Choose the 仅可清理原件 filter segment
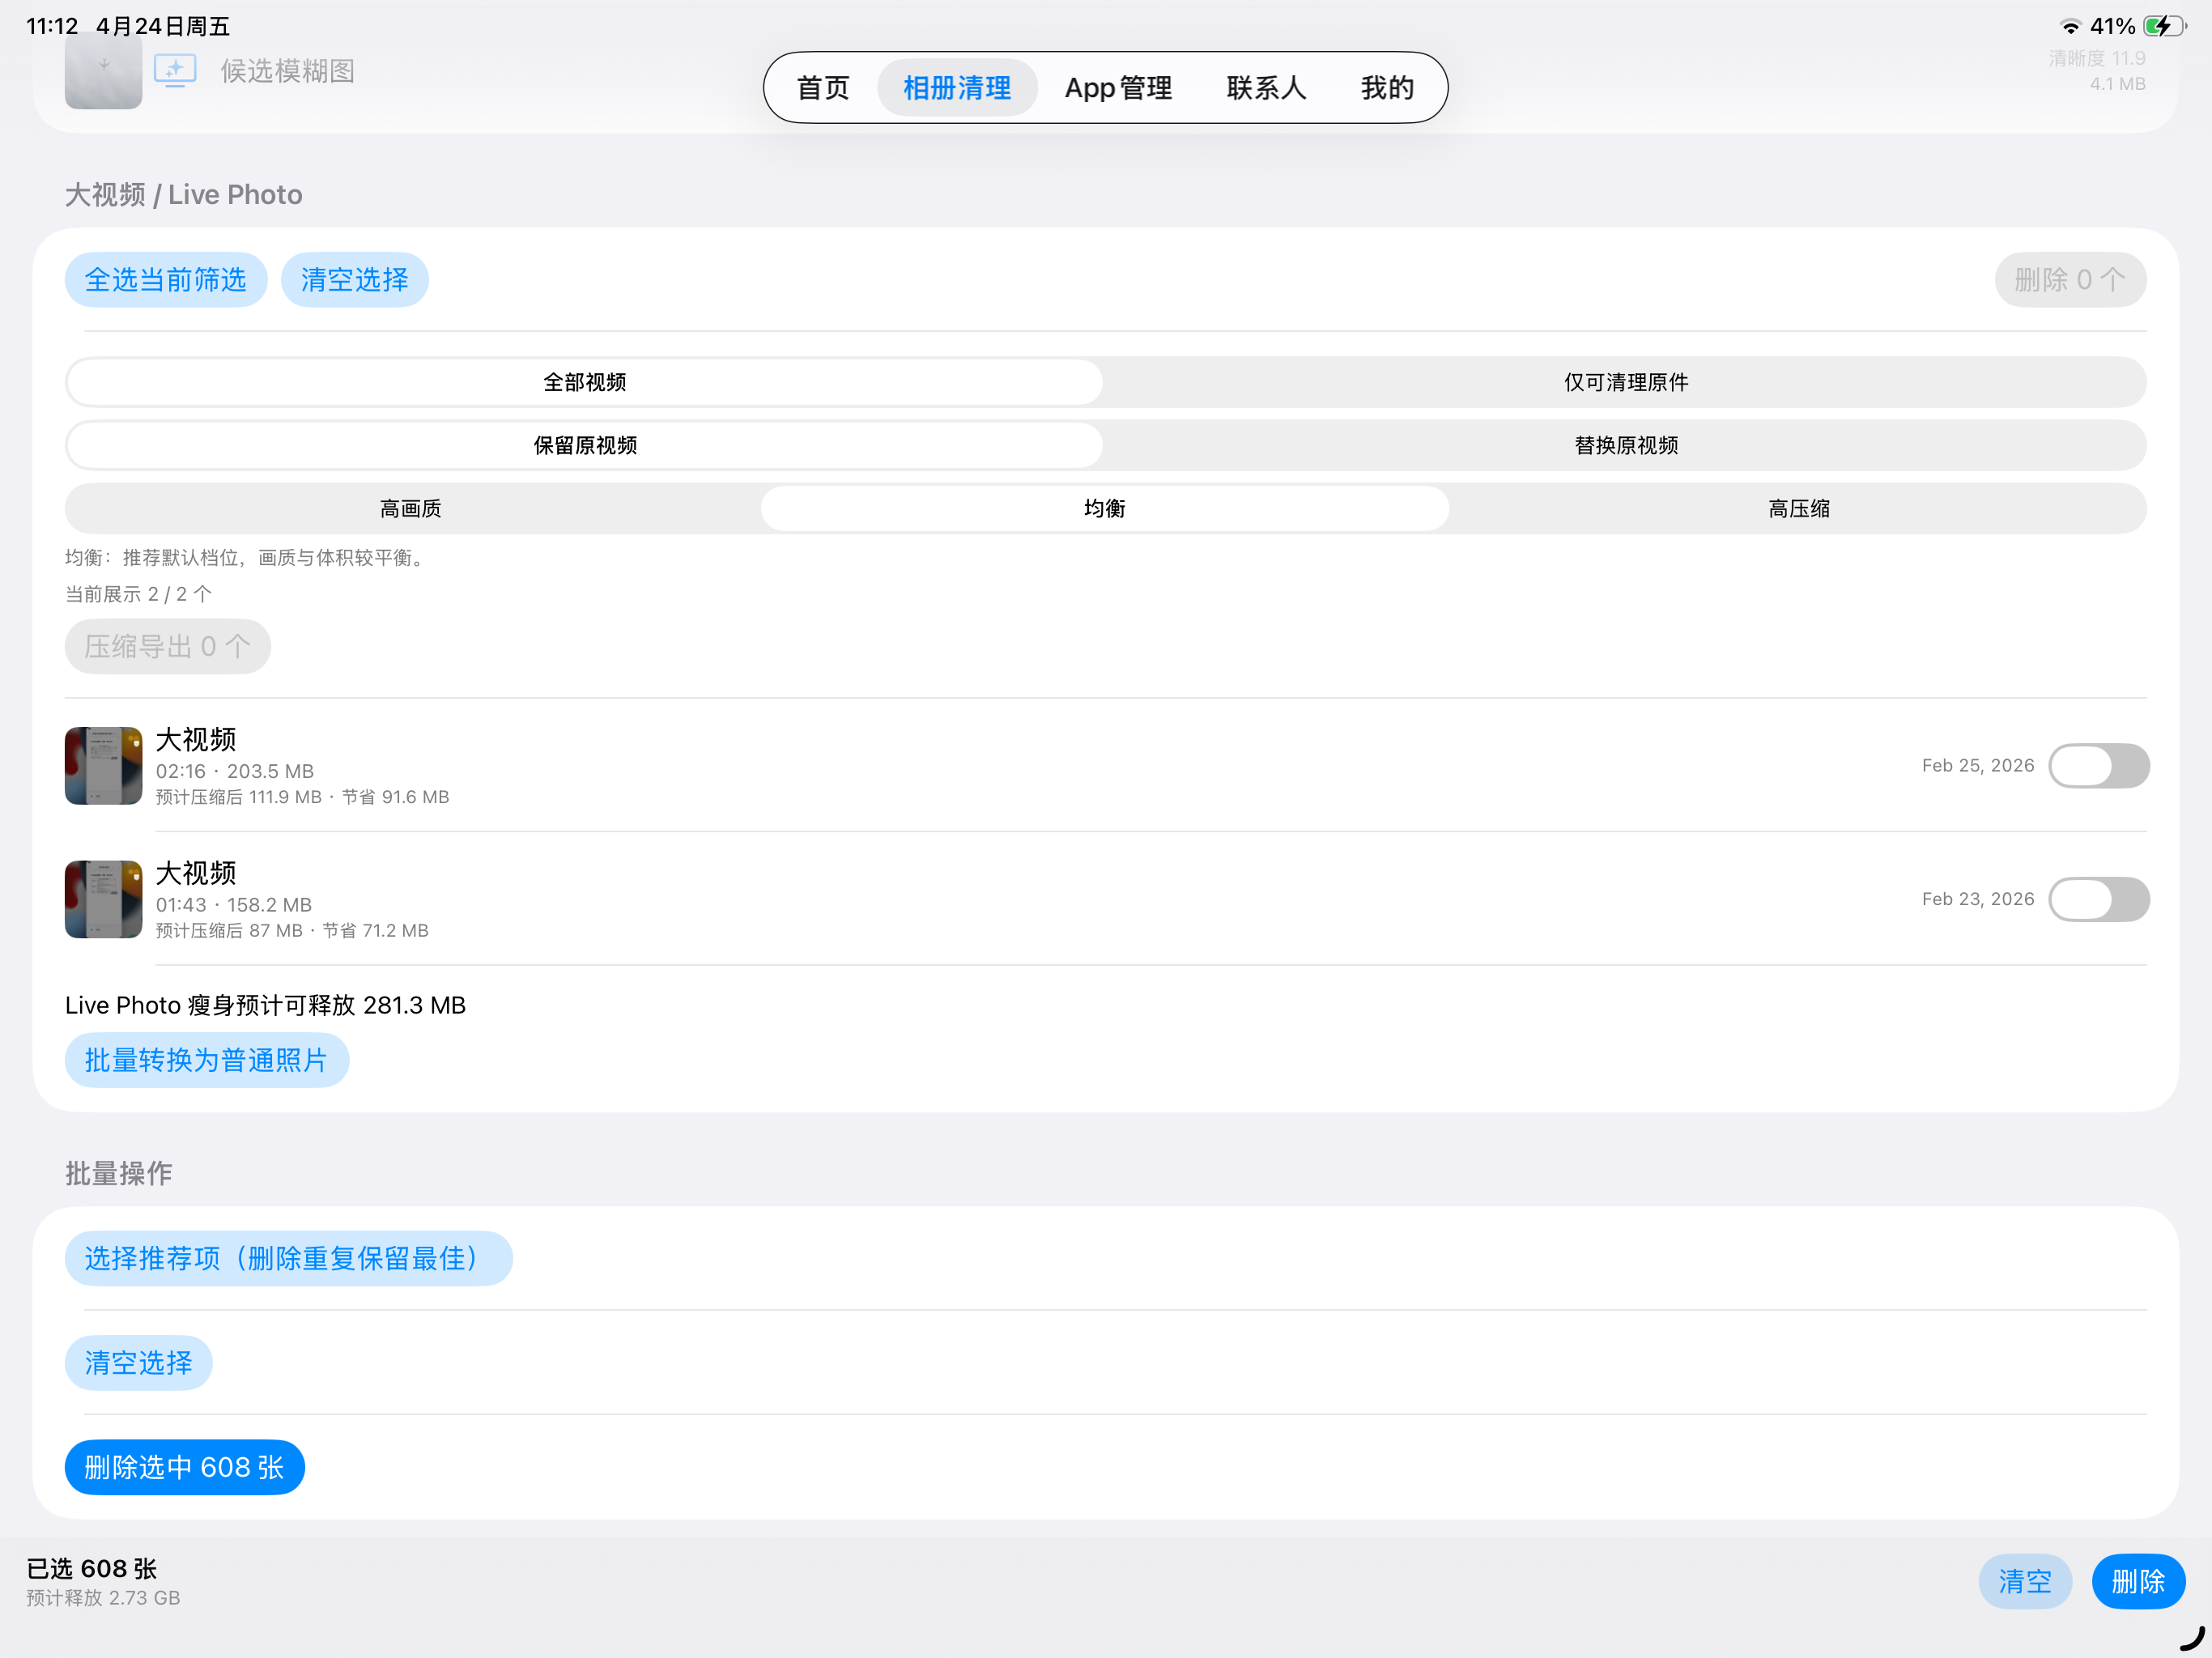The width and height of the screenshot is (2212, 1658). pyautogui.click(x=1626, y=382)
